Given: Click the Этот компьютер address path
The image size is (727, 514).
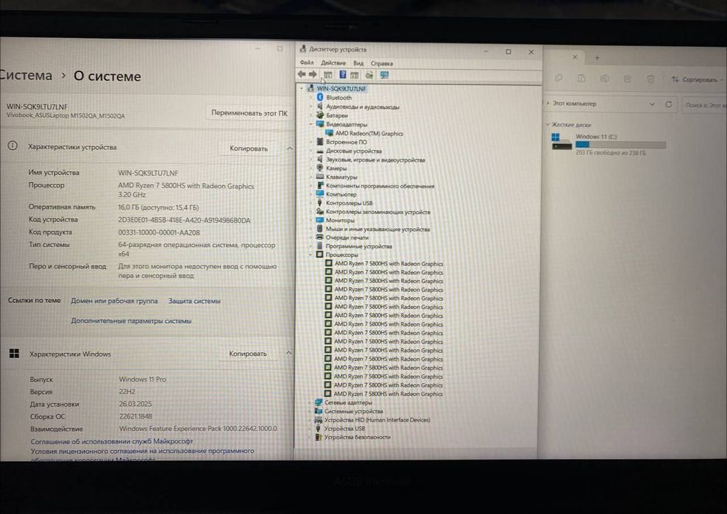Looking at the screenshot, I should pyautogui.click(x=575, y=104).
